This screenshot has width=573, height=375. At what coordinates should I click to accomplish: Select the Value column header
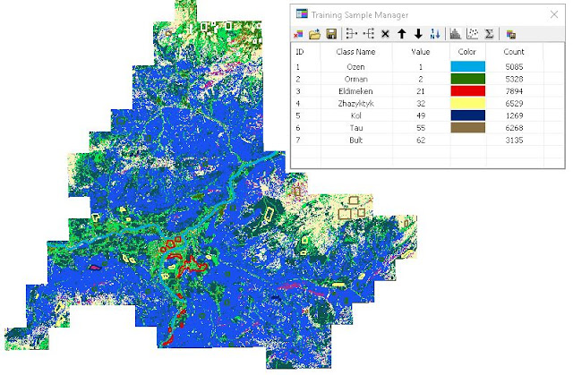421,52
